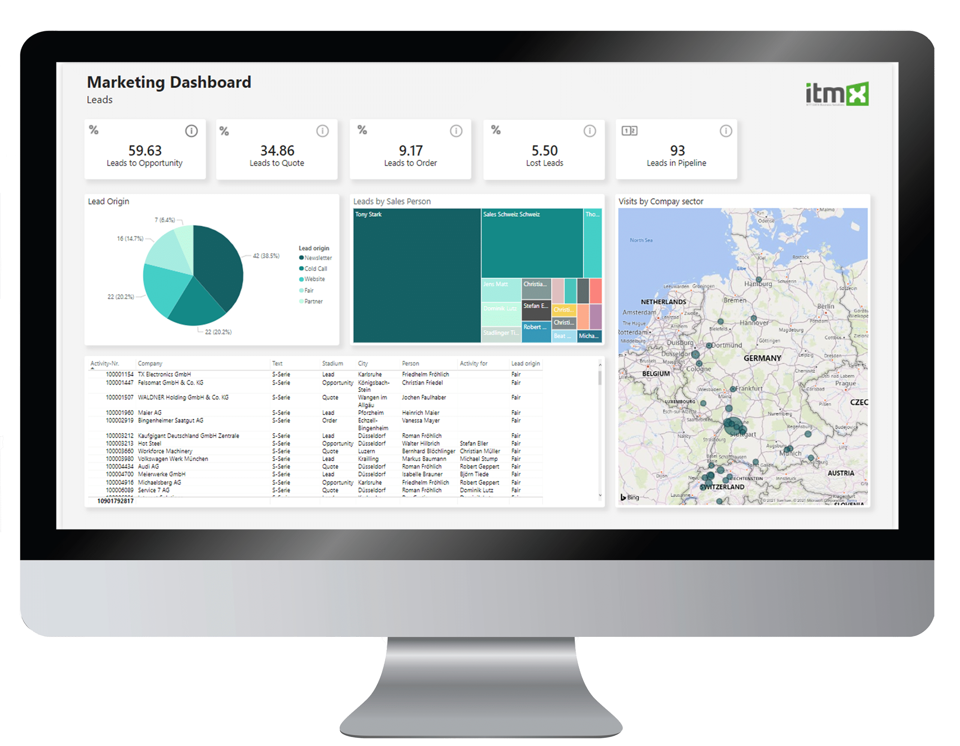Click the numeric counter icon on Leads in Pipeline card
960x746 pixels.
point(630,131)
